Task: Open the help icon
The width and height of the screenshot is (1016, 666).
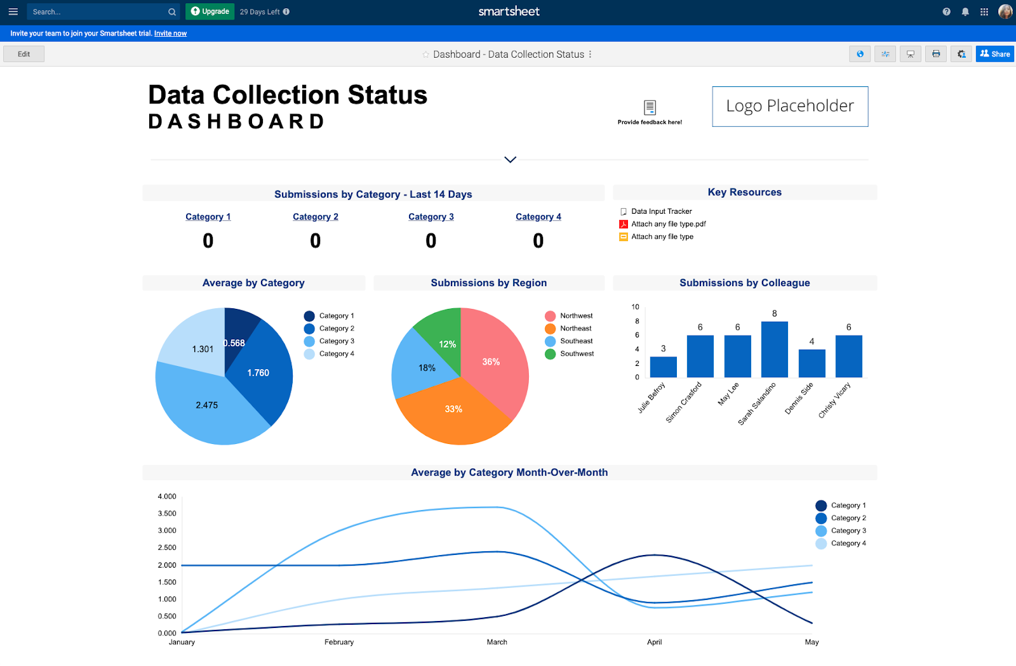Action: coord(946,11)
